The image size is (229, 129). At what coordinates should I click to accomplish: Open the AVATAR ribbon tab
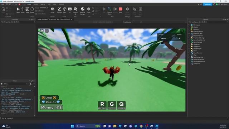pyautogui.click(x=43, y=4)
